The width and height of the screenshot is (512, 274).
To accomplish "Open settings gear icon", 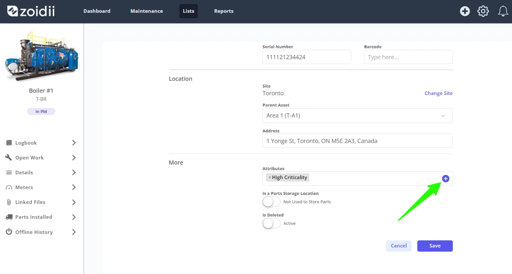I will tap(483, 11).
